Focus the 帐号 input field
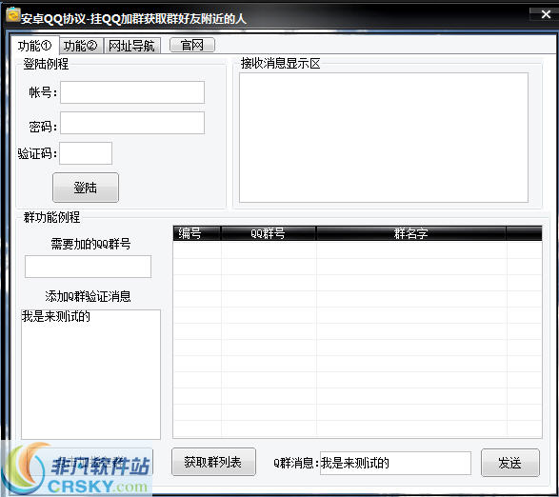This screenshot has height=497, width=559. [x=132, y=92]
